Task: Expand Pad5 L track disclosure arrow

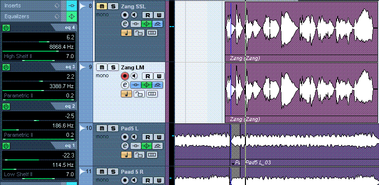Action: pyautogui.click(x=83, y=128)
